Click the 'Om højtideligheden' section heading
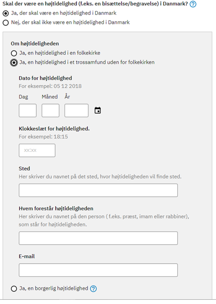 coord(35,44)
